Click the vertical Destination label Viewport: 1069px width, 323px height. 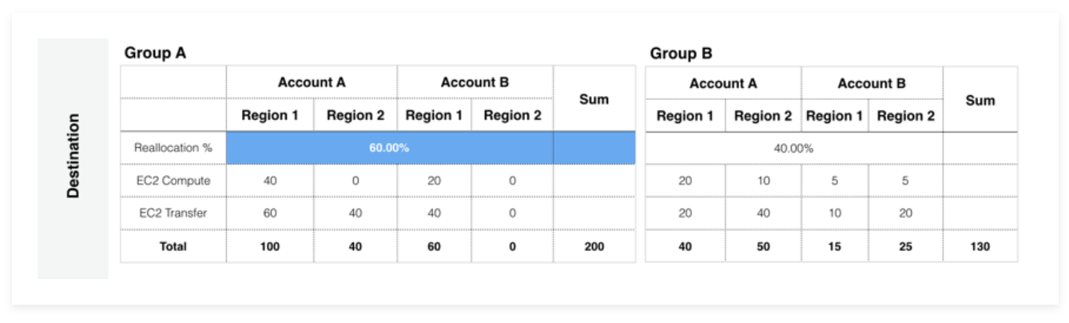[73, 156]
